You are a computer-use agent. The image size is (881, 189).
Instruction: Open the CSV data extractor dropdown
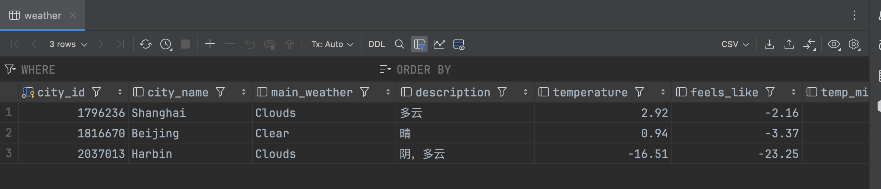[735, 44]
